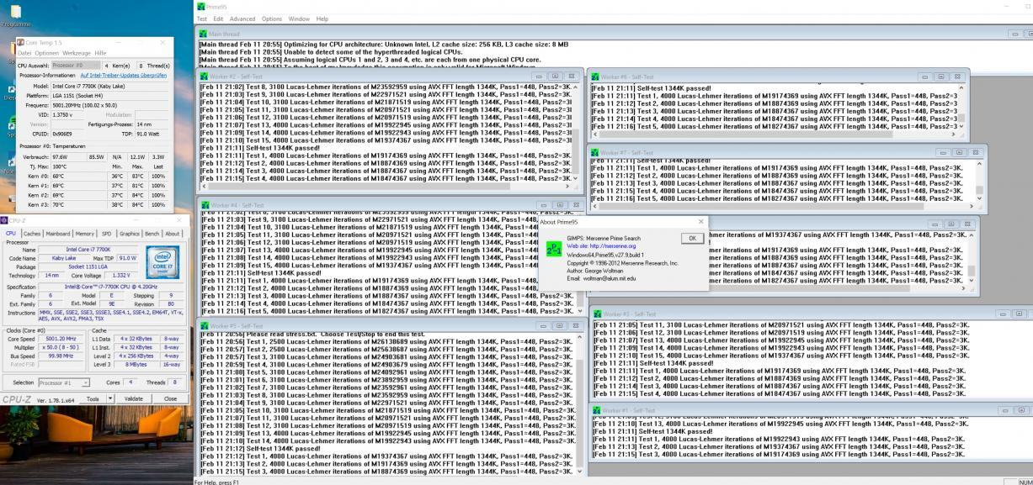Screen dimensions: 1033x485
Task: Click OK in About Prime95 dialog
Action: [x=692, y=238]
